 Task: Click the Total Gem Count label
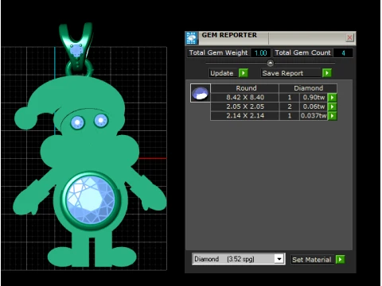(302, 52)
